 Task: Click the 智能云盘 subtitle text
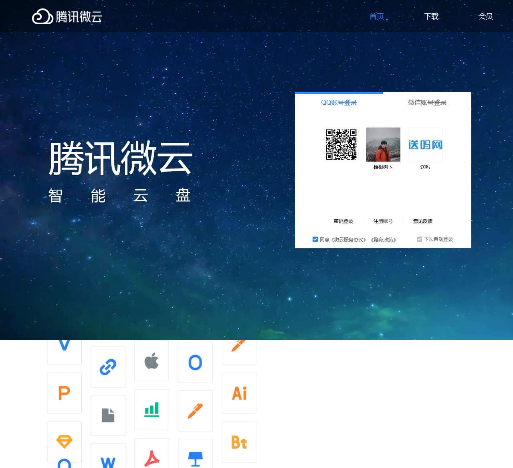119,196
